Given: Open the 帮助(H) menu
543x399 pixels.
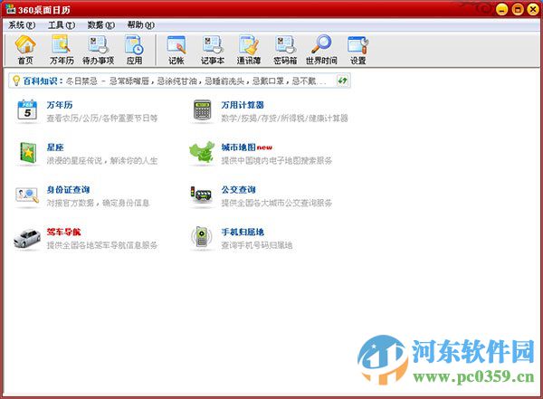Looking at the screenshot, I should coord(140,25).
